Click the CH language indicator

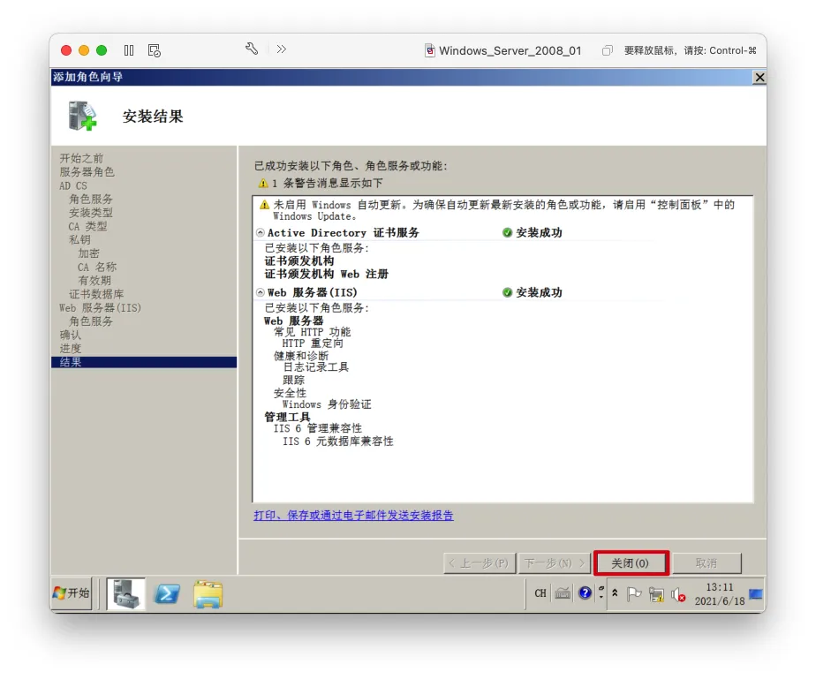coord(540,593)
